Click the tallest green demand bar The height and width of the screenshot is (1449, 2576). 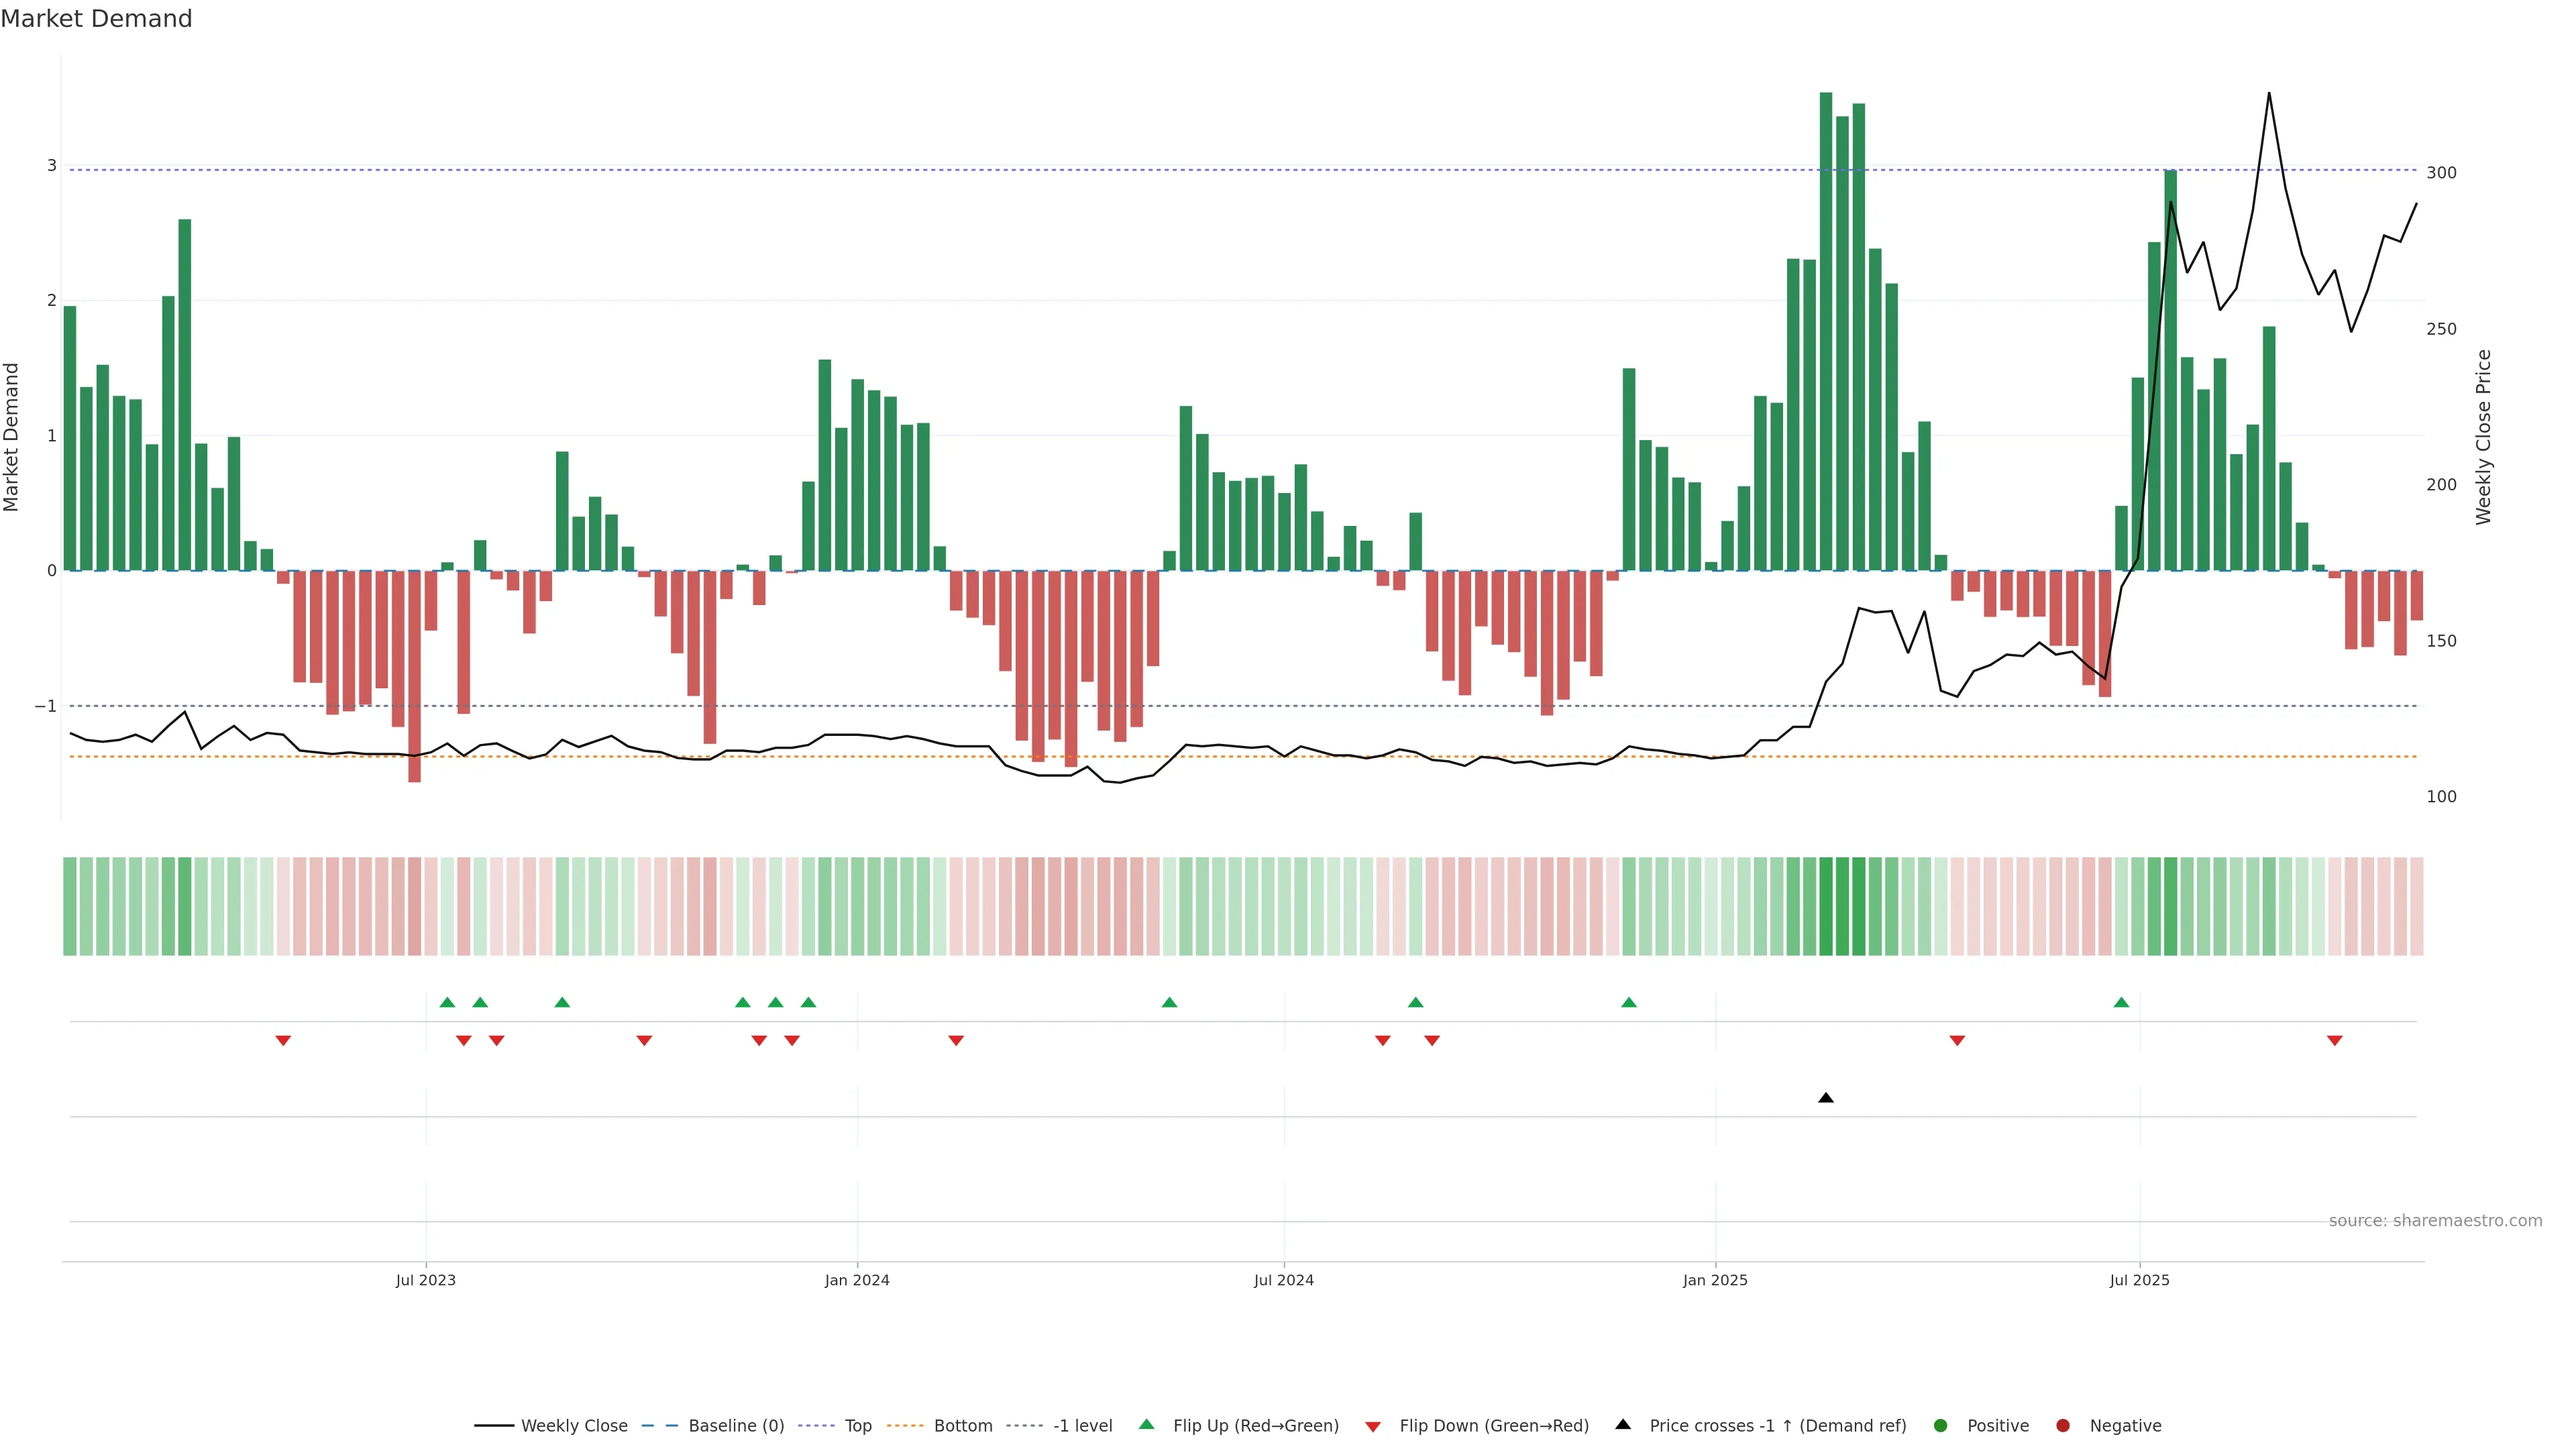coord(1826,330)
